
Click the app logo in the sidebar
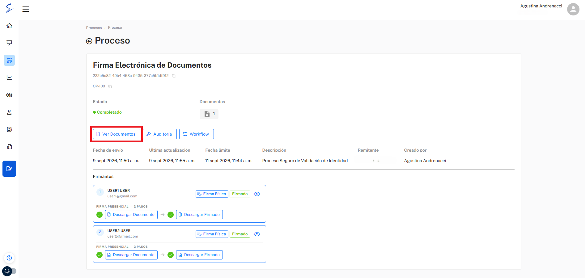coord(10,8)
